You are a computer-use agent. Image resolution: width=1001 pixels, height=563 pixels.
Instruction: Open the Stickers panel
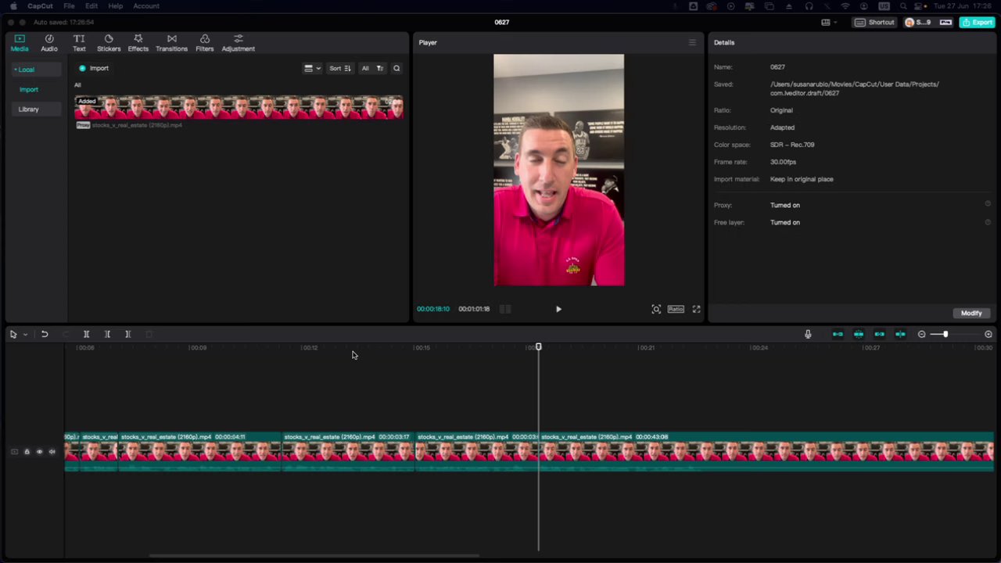click(x=108, y=43)
